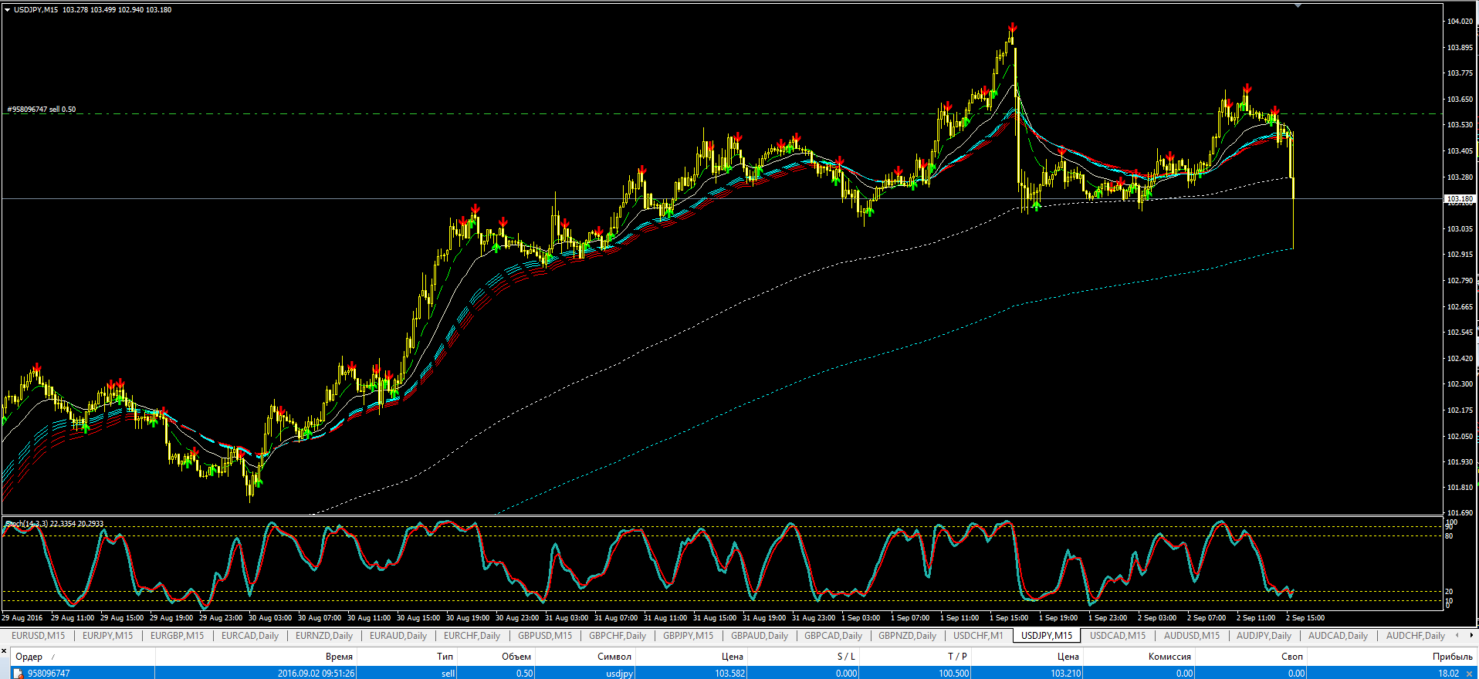Click the order volume cell 0.50
1479x679 pixels.
[524, 674]
